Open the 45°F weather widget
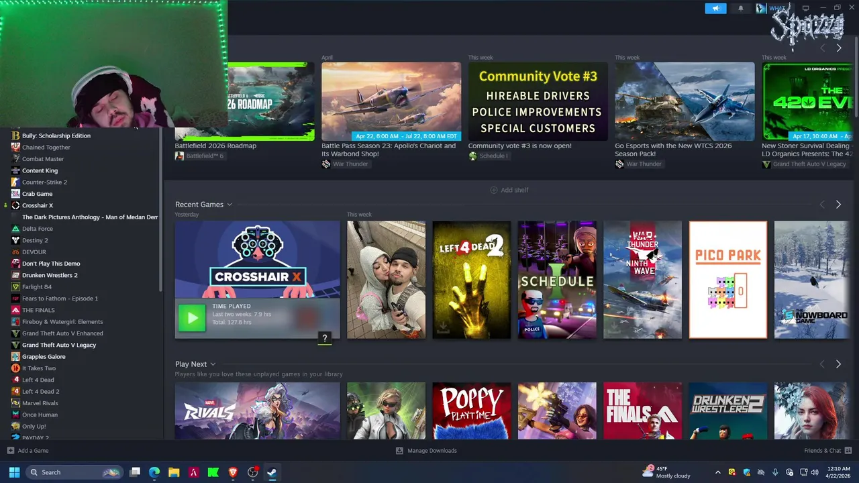The width and height of the screenshot is (859, 483). coord(666,472)
